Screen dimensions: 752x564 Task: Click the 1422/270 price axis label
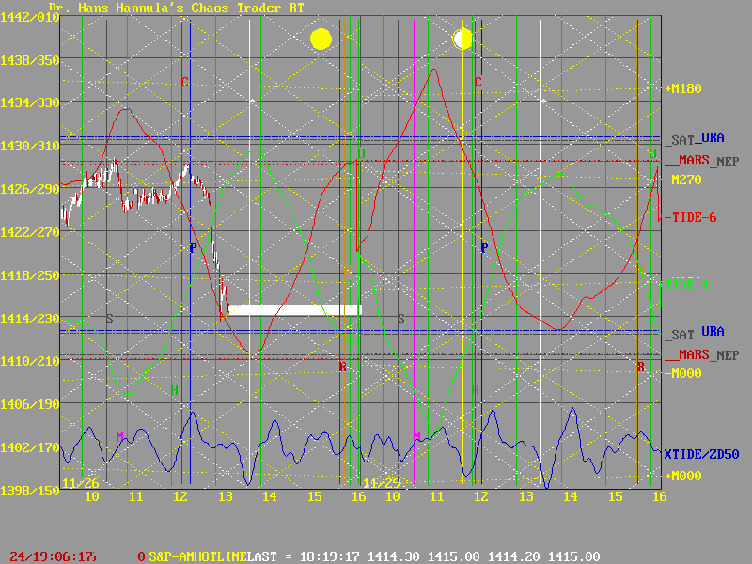click(x=30, y=232)
